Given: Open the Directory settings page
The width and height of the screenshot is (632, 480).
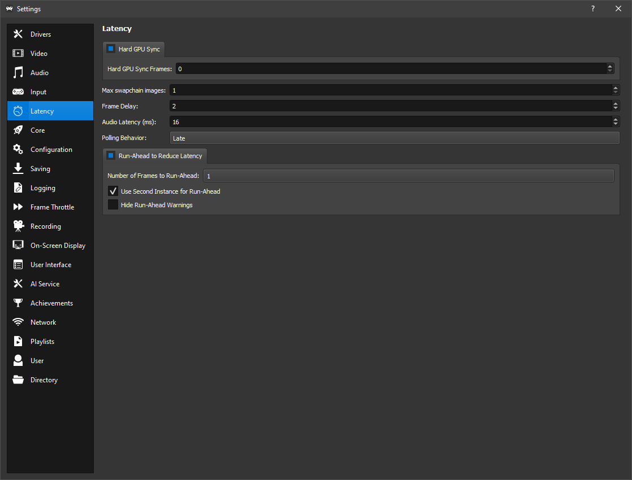Looking at the screenshot, I should 44,380.
